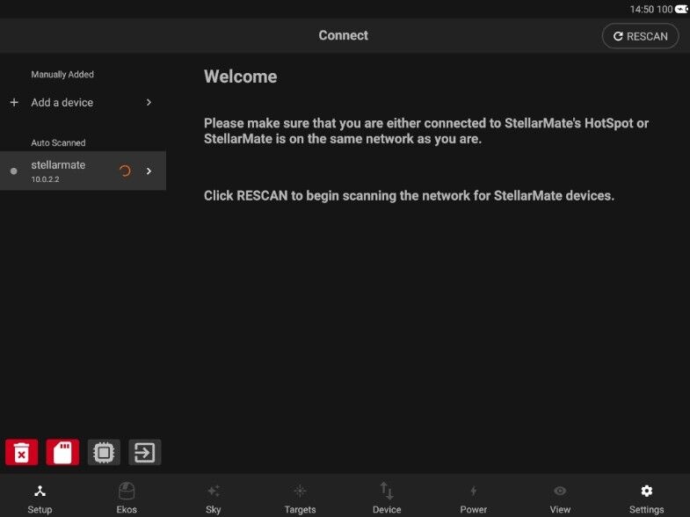The image size is (690, 517).
Task: Click the exit arrow box icon
Action: [x=145, y=452]
